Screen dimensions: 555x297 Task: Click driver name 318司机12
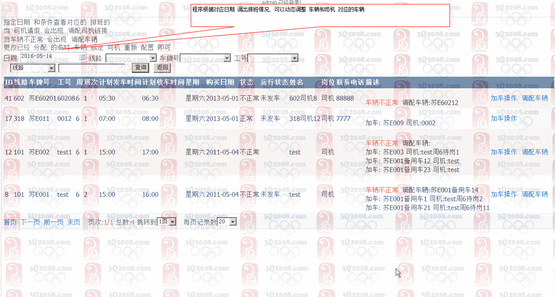tap(305, 118)
